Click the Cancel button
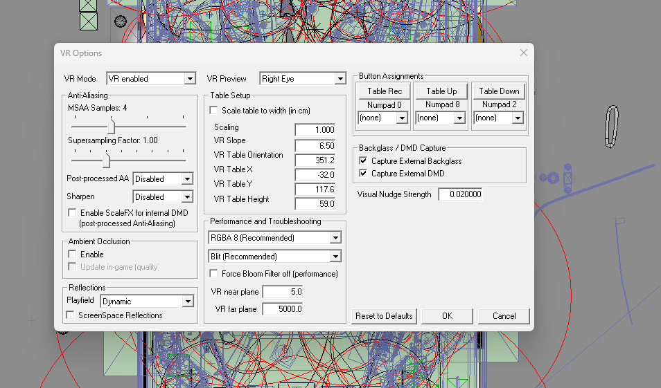 [x=504, y=316]
